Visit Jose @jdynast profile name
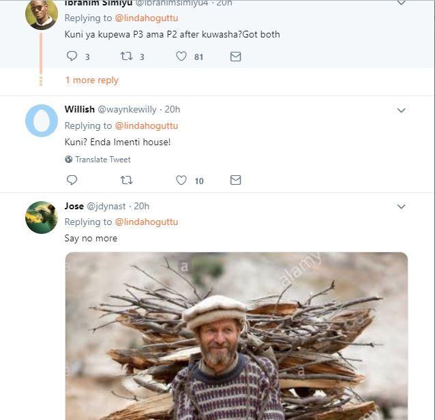 coord(74,206)
